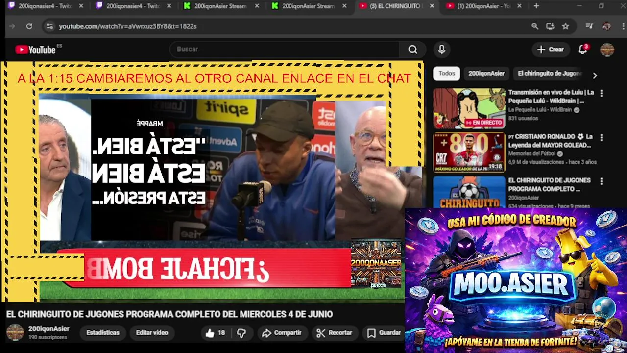Like the video with thumbs up
Viewport: 627px width, 353px height.
click(215, 333)
